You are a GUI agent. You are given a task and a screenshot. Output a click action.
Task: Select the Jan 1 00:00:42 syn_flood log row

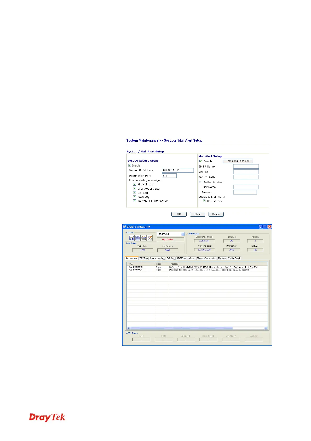(197, 267)
